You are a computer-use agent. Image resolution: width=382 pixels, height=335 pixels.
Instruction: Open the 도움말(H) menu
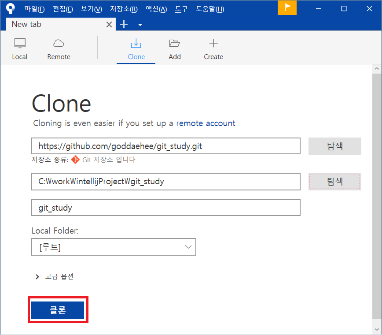pyautogui.click(x=210, y=9)
